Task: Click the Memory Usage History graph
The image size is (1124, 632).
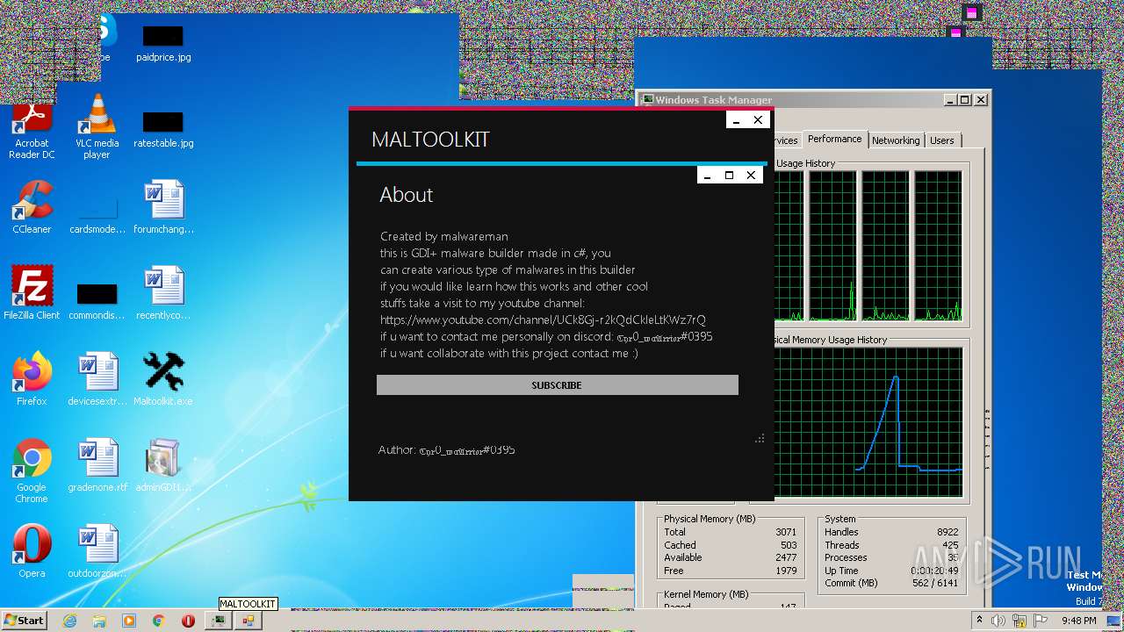Action: coord(868,423)
